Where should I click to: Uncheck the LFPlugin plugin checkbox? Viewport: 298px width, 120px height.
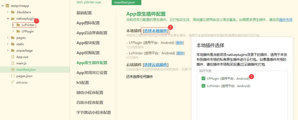(x=203, y=78)
